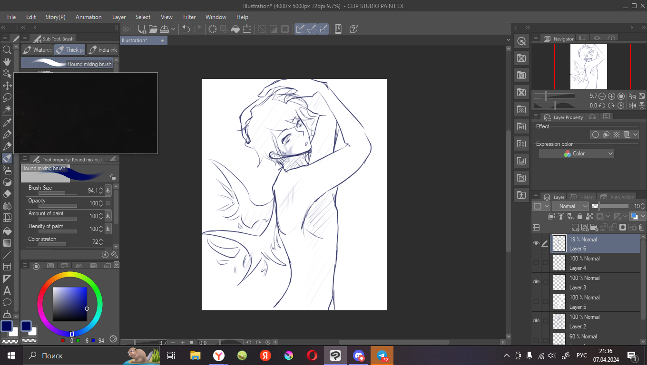The width and height of the screenshot is (647, 365).
Task: Select the Auto select wand tool
Action: 7,109
